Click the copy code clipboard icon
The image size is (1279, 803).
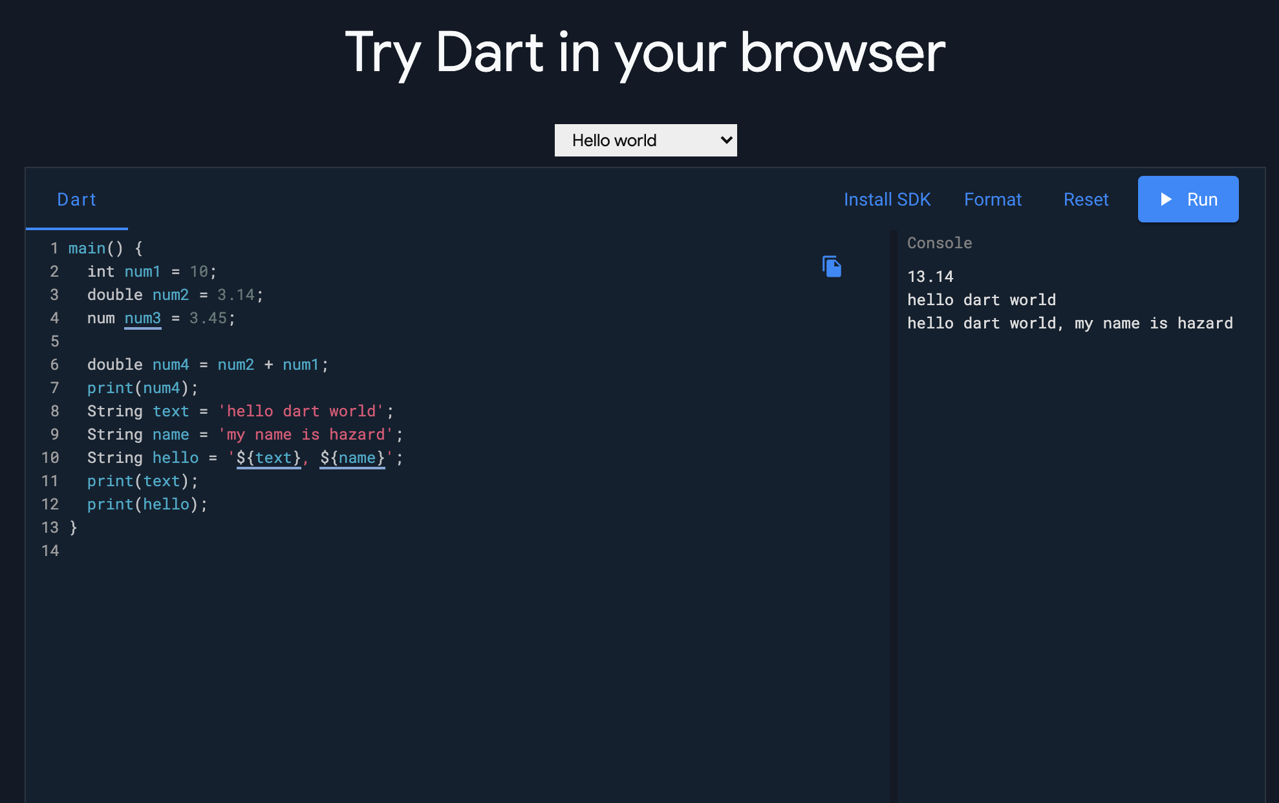pos(832,266)
